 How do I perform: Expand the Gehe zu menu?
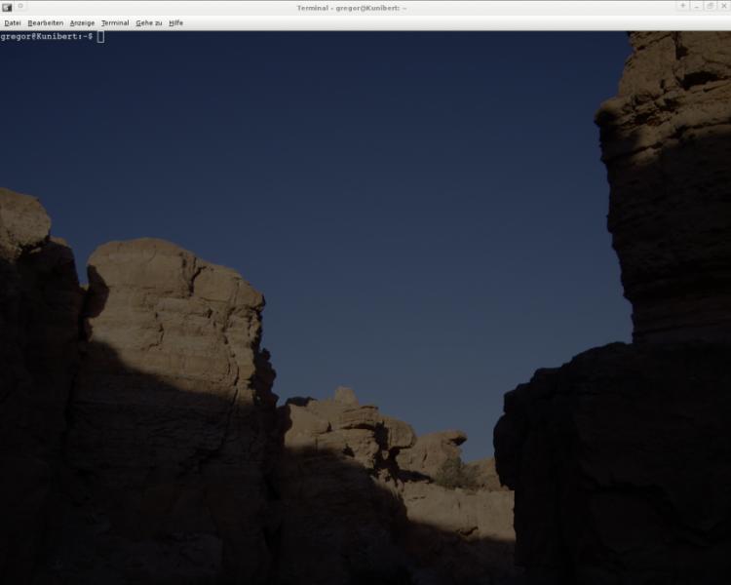point(149,22)
